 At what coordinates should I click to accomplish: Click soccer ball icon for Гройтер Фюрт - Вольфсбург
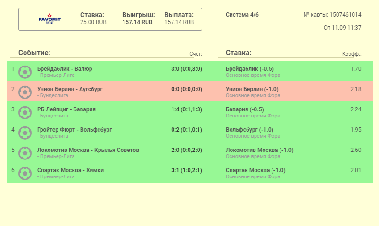coord(25,133)
